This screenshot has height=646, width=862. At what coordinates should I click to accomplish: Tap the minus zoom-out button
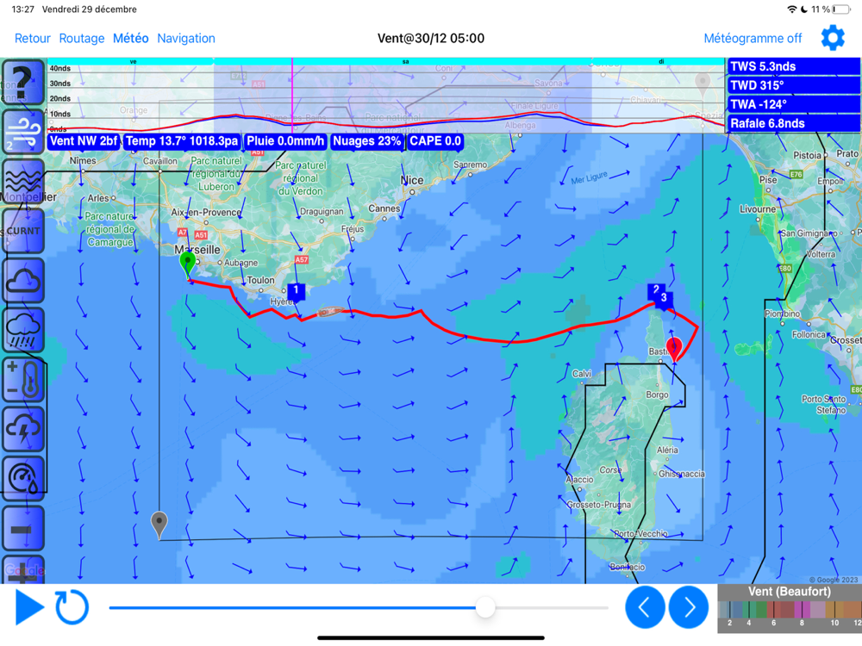23,529
